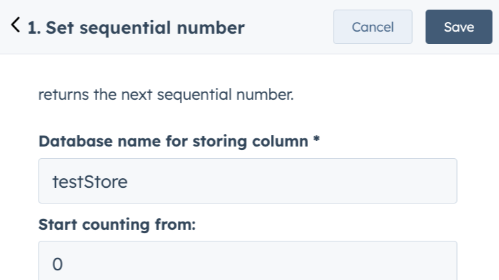Click the '1. Set sequential number' title

pyautogui.click(x=136, y=28)
